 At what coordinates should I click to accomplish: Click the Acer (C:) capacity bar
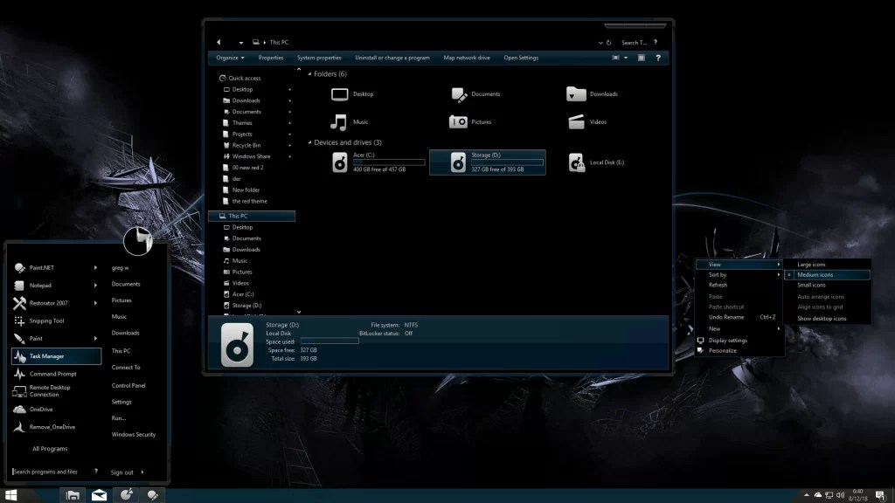pyautogui.click(x=389, y=162)
